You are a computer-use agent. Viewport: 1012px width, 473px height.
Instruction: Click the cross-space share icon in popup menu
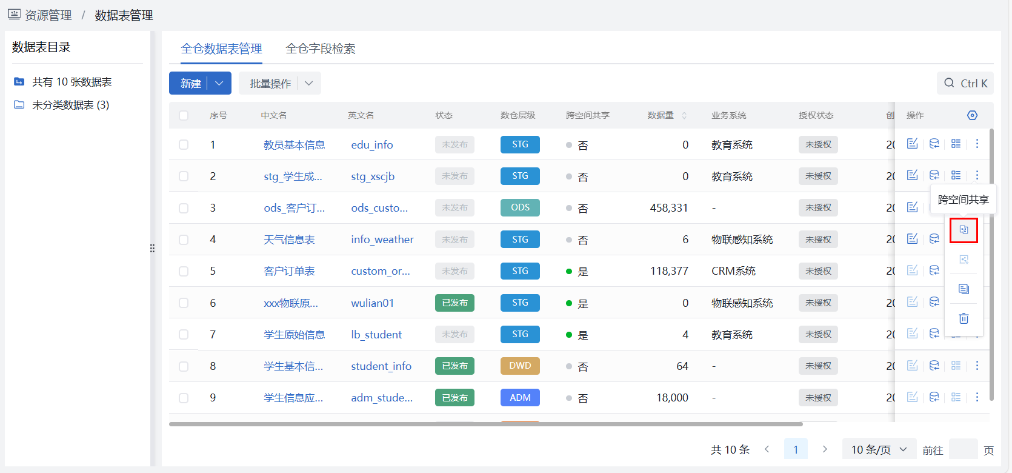[x=964, y=230]
